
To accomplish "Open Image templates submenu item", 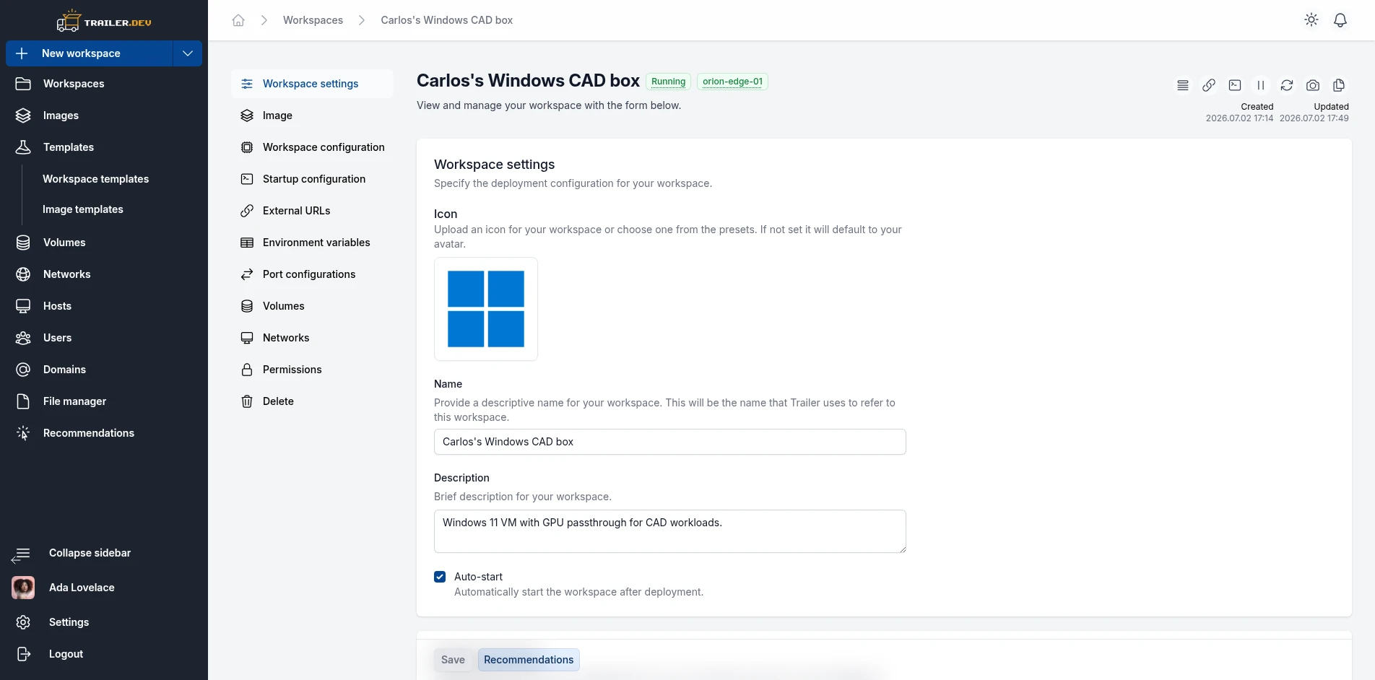I will [x=82, y=209].
